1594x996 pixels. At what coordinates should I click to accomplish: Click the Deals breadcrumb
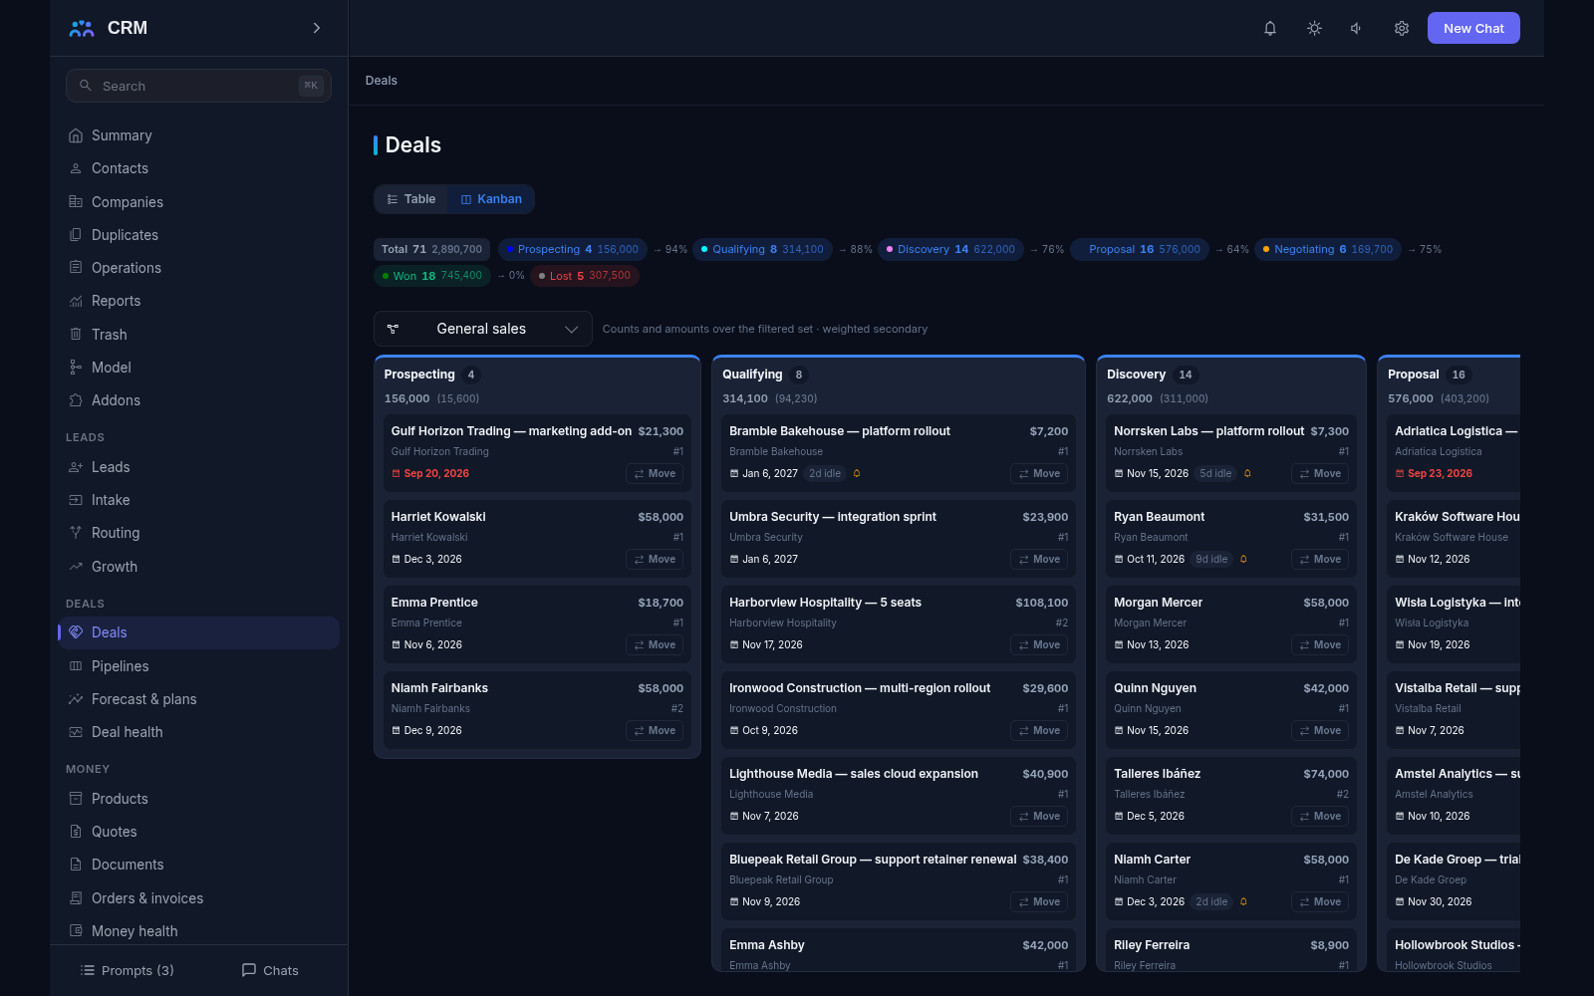pos(382,81)
